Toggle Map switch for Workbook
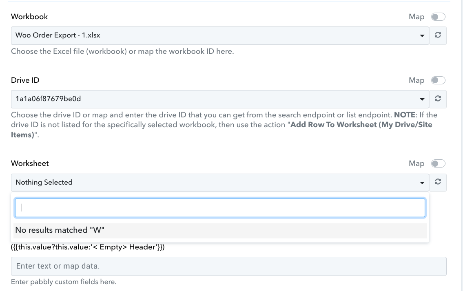The height and width of the screenshot is (291, 463). pyautogui.click(x=438, y=17)
